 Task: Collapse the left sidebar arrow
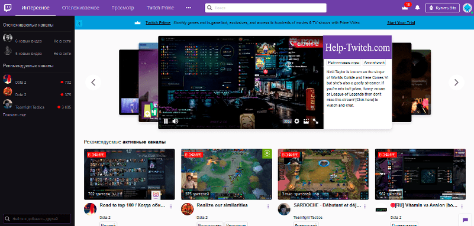pos(79,23)
